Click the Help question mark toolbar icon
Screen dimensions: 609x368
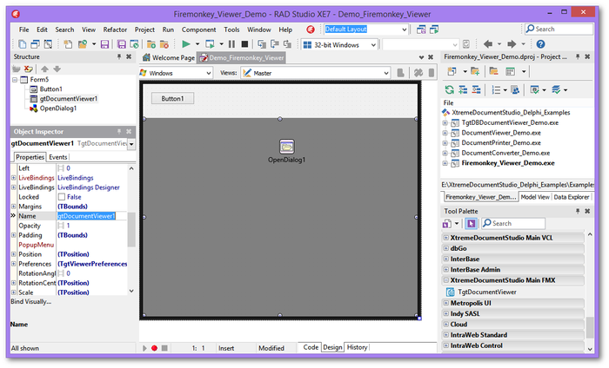tap(540, 44)
